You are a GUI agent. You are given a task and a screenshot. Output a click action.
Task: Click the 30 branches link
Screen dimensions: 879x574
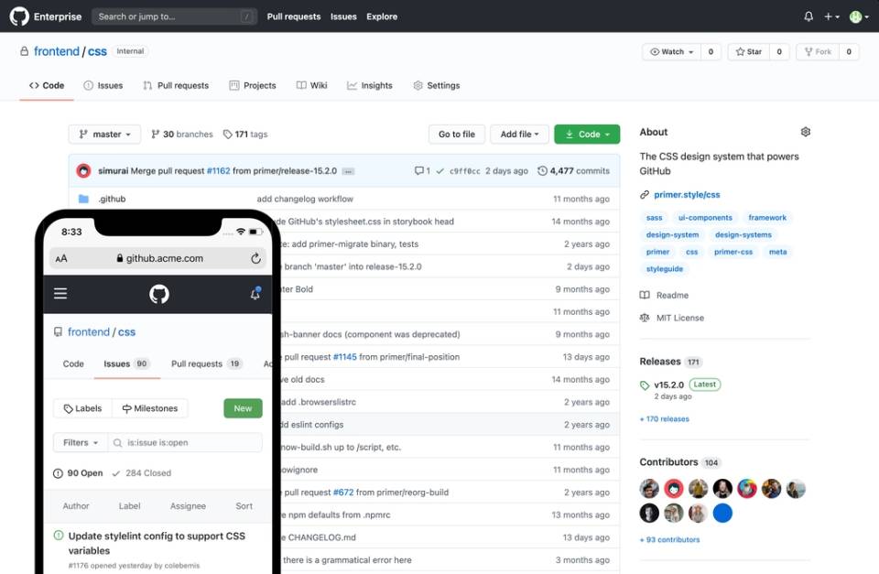(182, 135)
